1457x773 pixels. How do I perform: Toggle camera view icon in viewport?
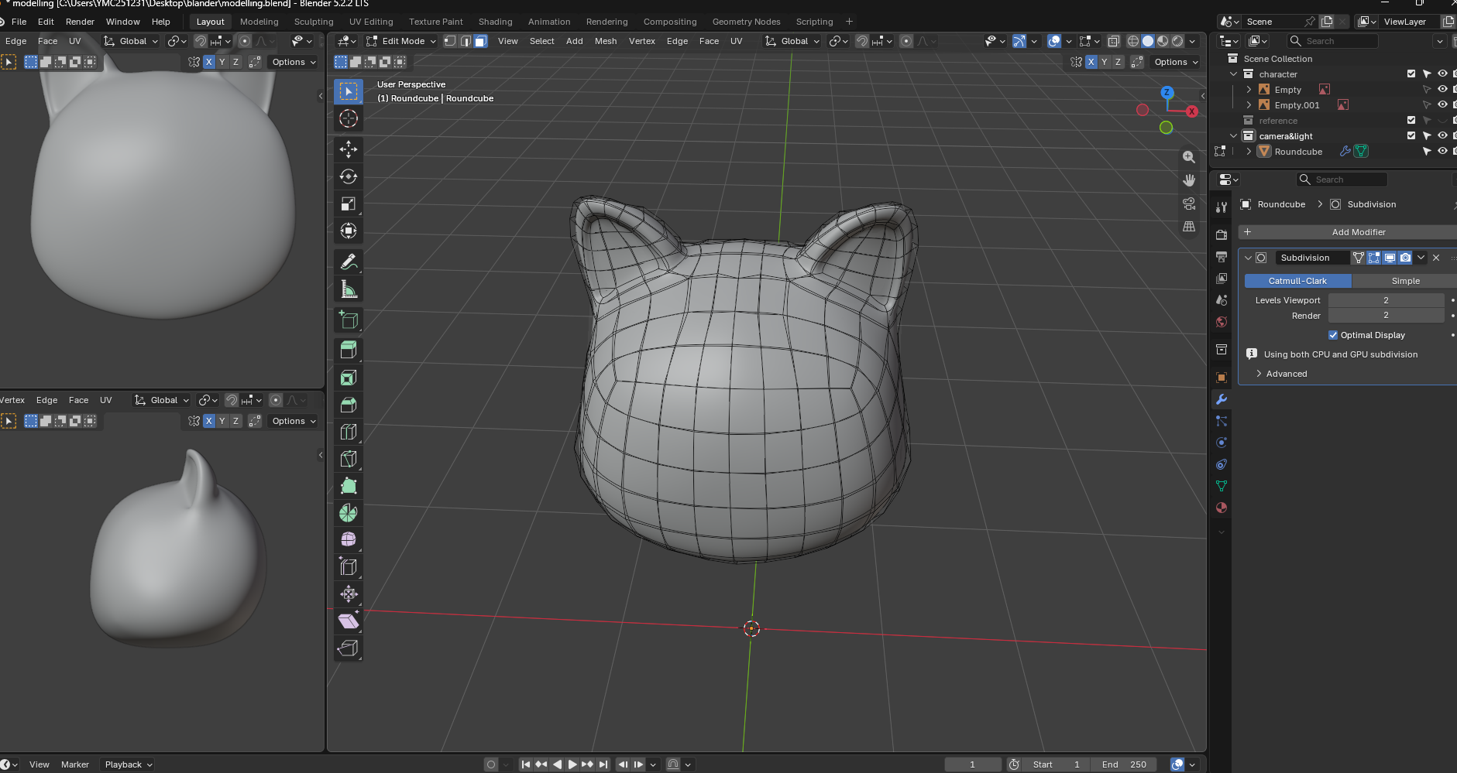[1189, 204]
